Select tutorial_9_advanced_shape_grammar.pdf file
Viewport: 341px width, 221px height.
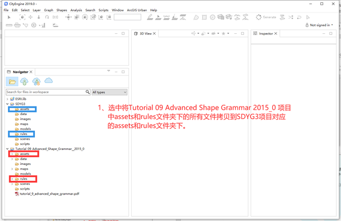[47, 194]
